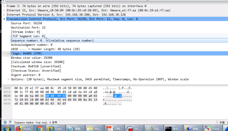Switch to the Paint 无标... taskbar item

click(x=154, y=128)
